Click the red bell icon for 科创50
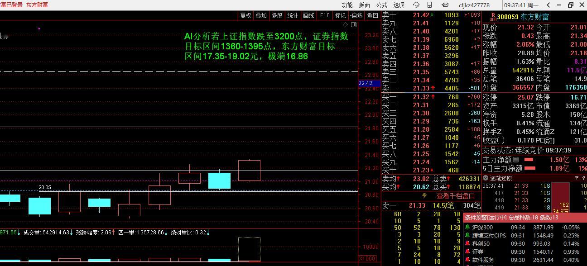Viewport: 587px width, 266px height. (468, 243)
